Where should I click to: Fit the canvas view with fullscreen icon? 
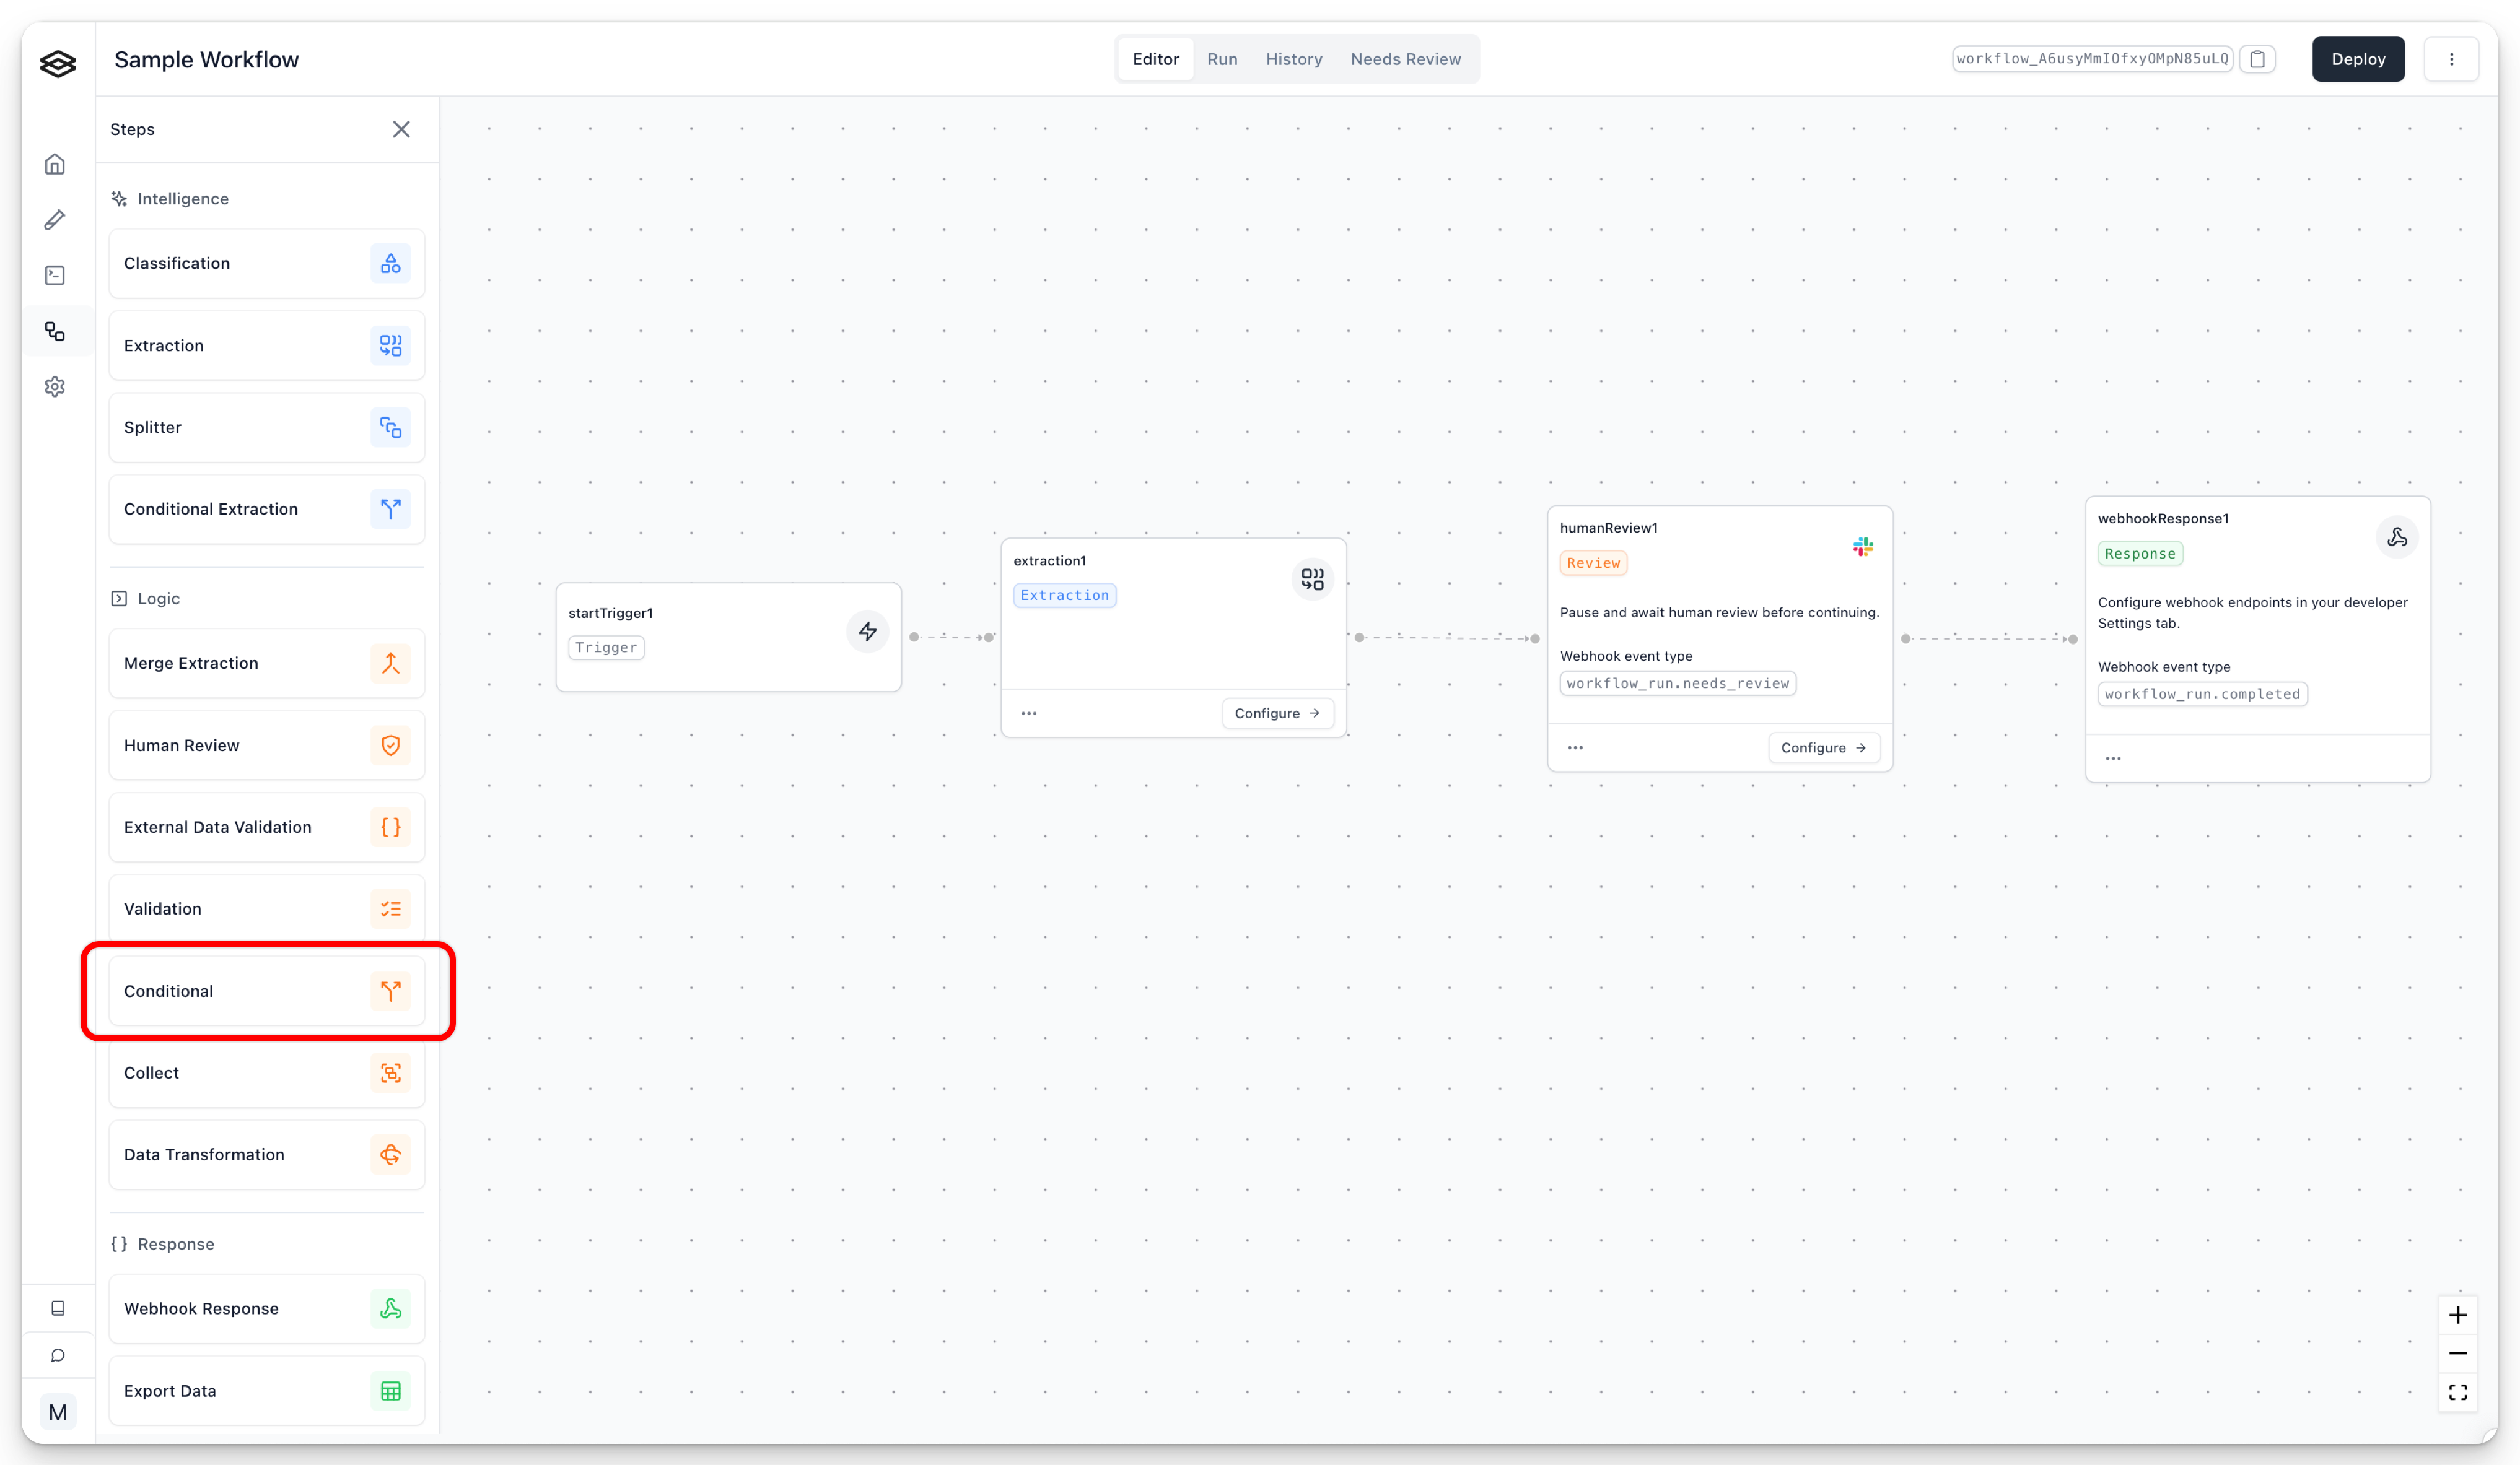(x=2457, y=1392)
